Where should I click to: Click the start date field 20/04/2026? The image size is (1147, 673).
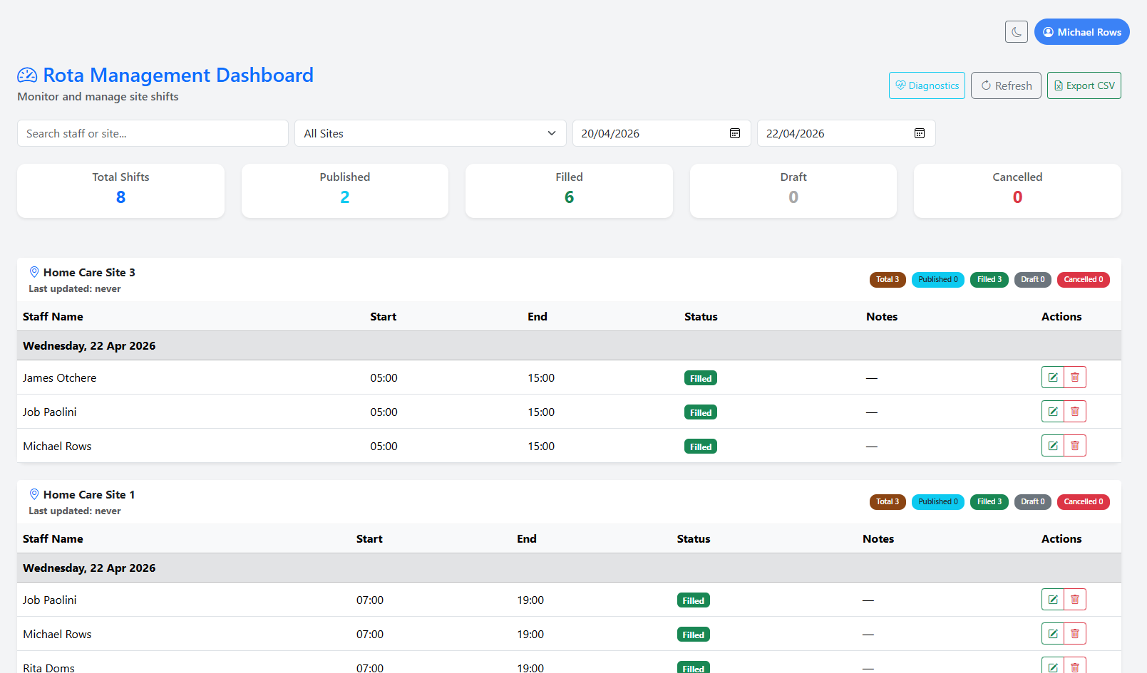click(662, 133)
